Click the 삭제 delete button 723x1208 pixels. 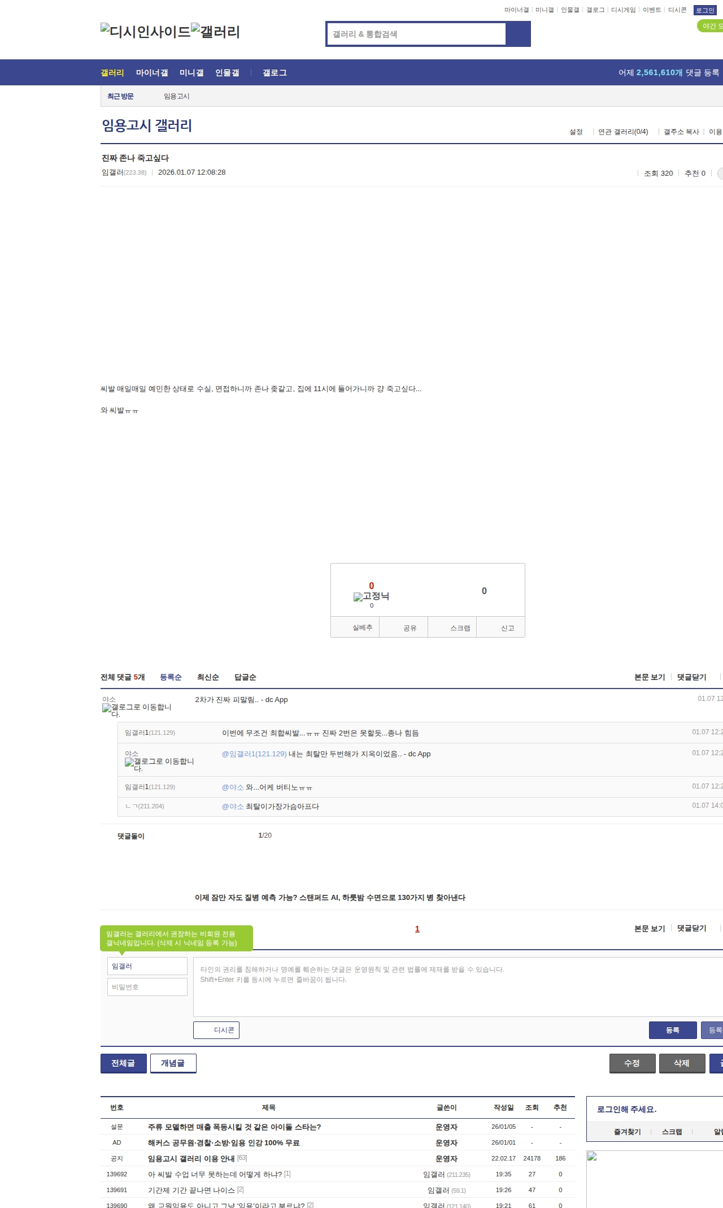(682, 1063)
